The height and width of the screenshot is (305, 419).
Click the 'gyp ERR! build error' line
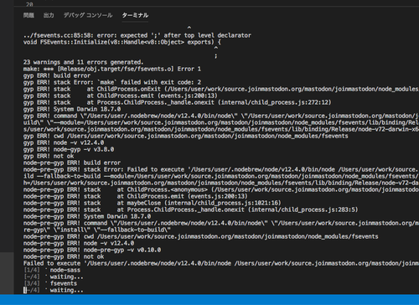tap(57, 75)
